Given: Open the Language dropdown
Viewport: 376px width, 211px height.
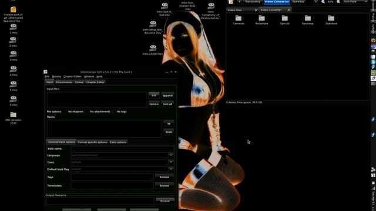Looking at the screenshot, I should tap(171, 155).
